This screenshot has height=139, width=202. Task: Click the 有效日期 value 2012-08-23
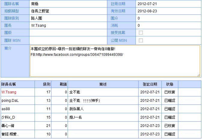pos(147,11)
